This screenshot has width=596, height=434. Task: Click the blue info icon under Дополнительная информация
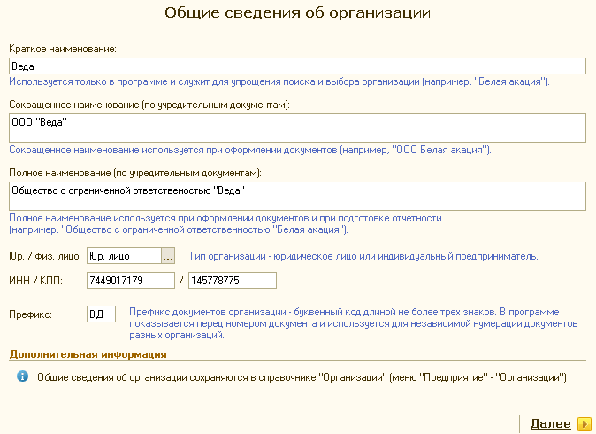click(x=22, y=376)
